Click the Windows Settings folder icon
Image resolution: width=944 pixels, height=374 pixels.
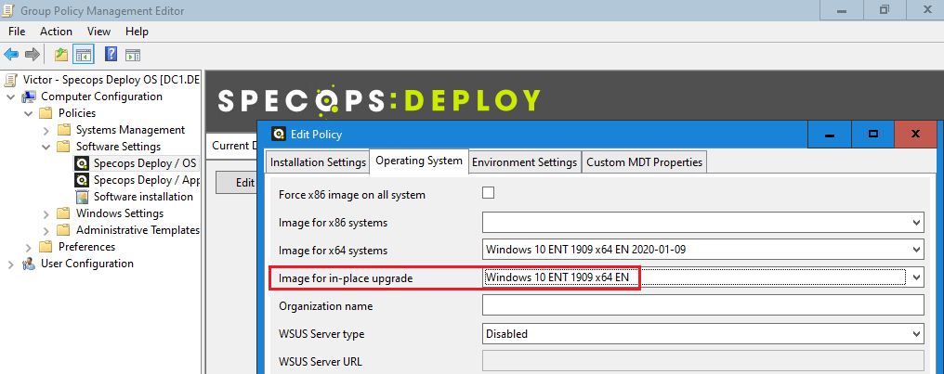pos(64,213)
